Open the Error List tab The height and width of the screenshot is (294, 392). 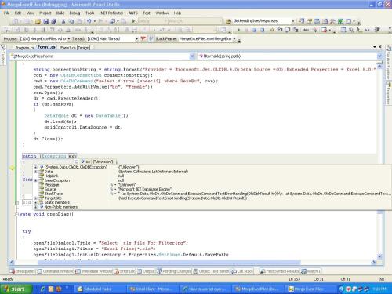[x=125, y=271]
